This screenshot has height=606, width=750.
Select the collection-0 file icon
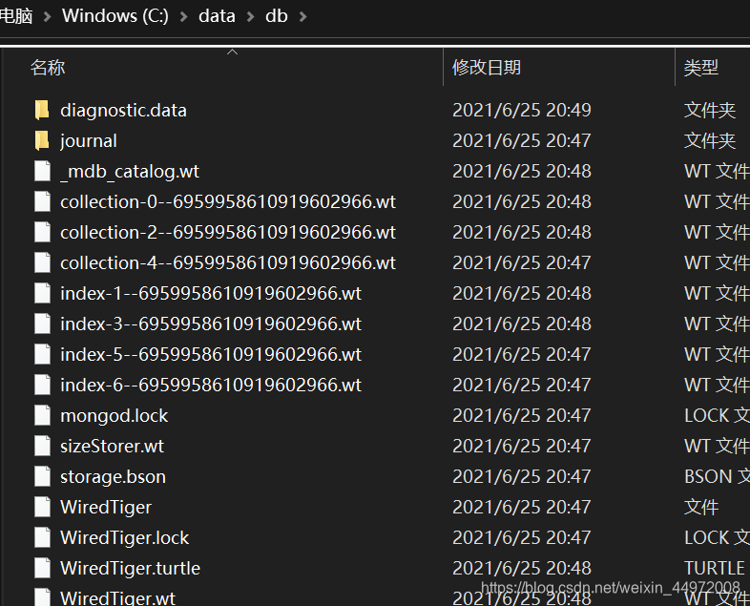point(42,201)
